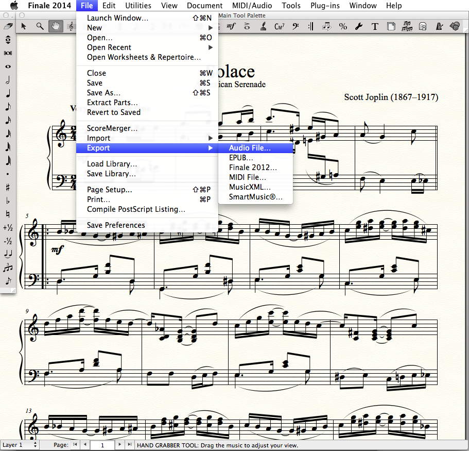Select the Mirror tool
Screen dimensions: 469x451
[x=423, y=26]
